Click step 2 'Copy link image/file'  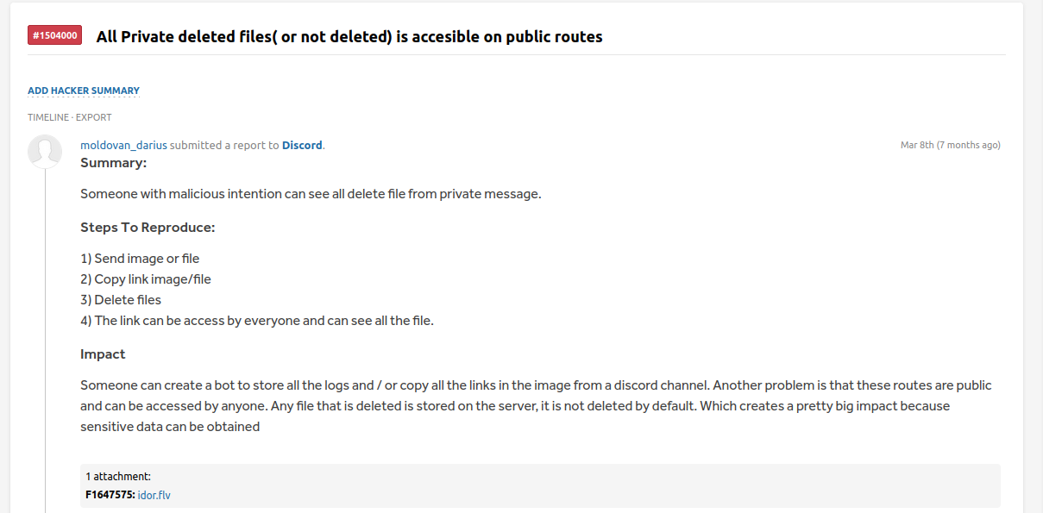pyautogui.click(x=146, y=279)
